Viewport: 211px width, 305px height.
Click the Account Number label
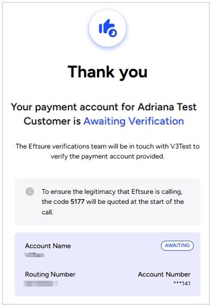pos(164,274)
